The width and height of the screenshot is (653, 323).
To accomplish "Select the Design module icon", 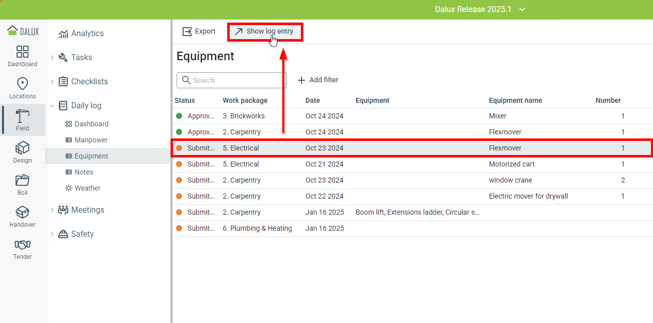I will coord(23,148).
